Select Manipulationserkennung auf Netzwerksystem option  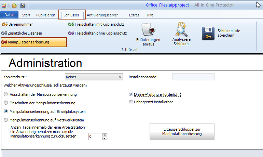pos(5,120)
